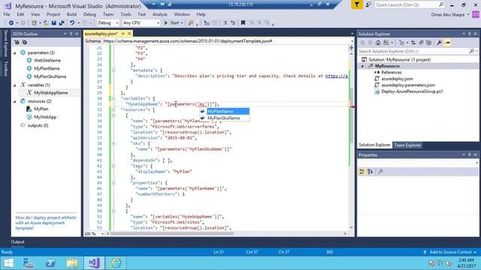
Task: Select the azuredeploy.json editor tab
Action: 101,34
